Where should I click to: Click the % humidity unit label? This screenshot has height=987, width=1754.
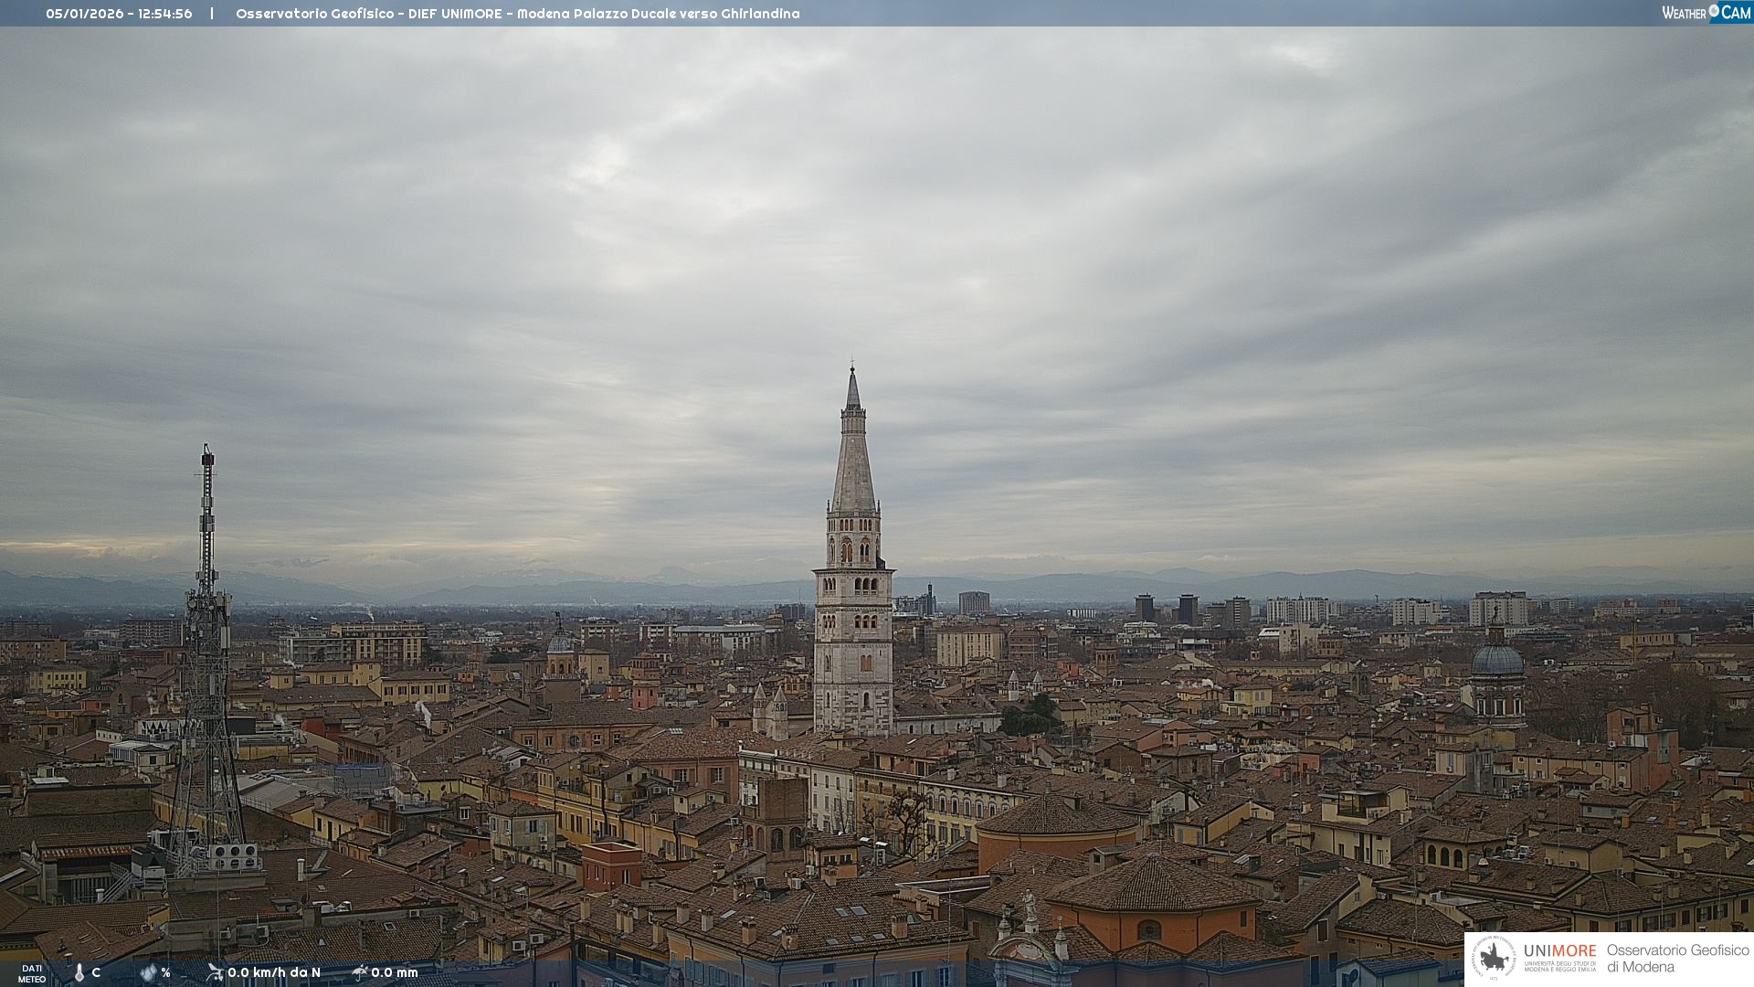coord(165,972)
